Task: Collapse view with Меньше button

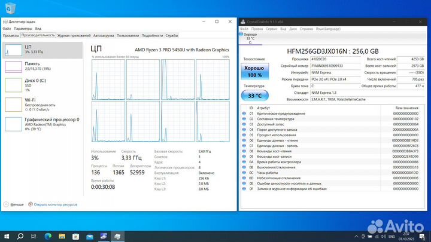Action: tap(14, 204)
